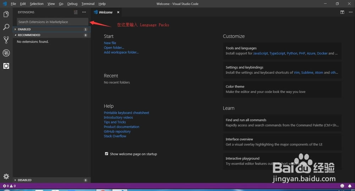Click the TypeScript language link

pos(277,54)
